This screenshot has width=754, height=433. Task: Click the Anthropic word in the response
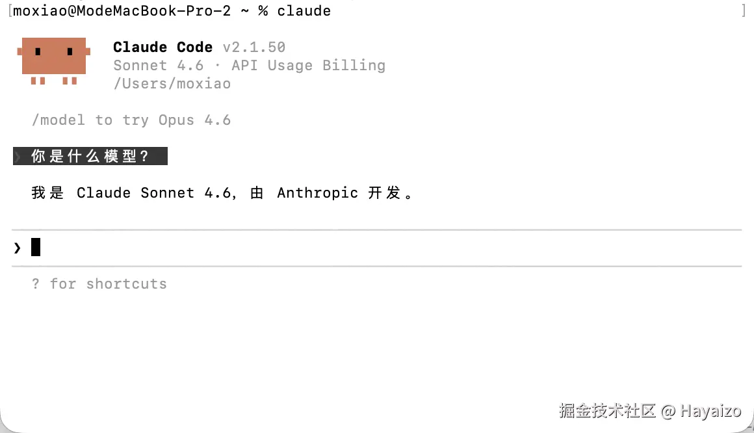click(317, 193)
